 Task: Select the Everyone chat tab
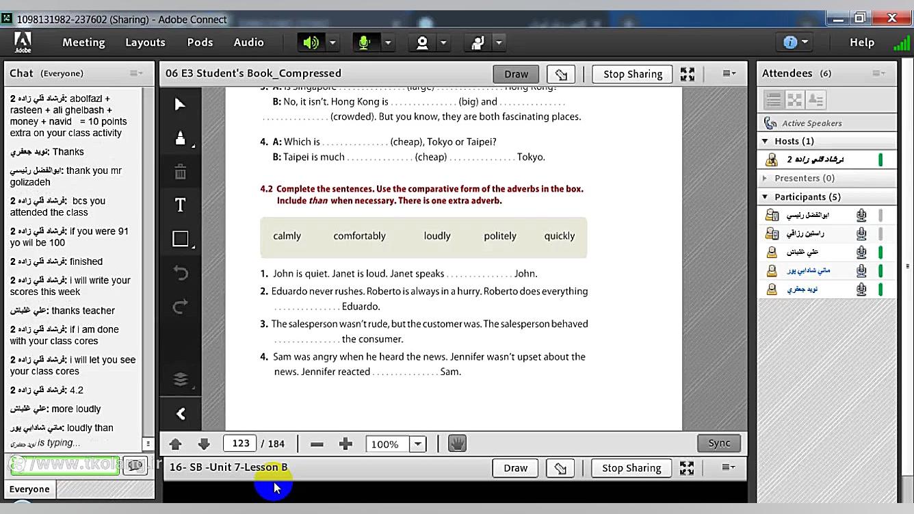pyautogui.click(x=29, y=489)
